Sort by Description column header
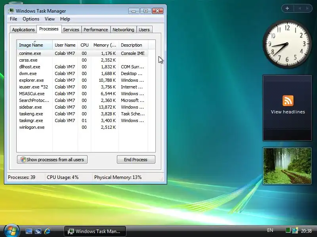 133,45
